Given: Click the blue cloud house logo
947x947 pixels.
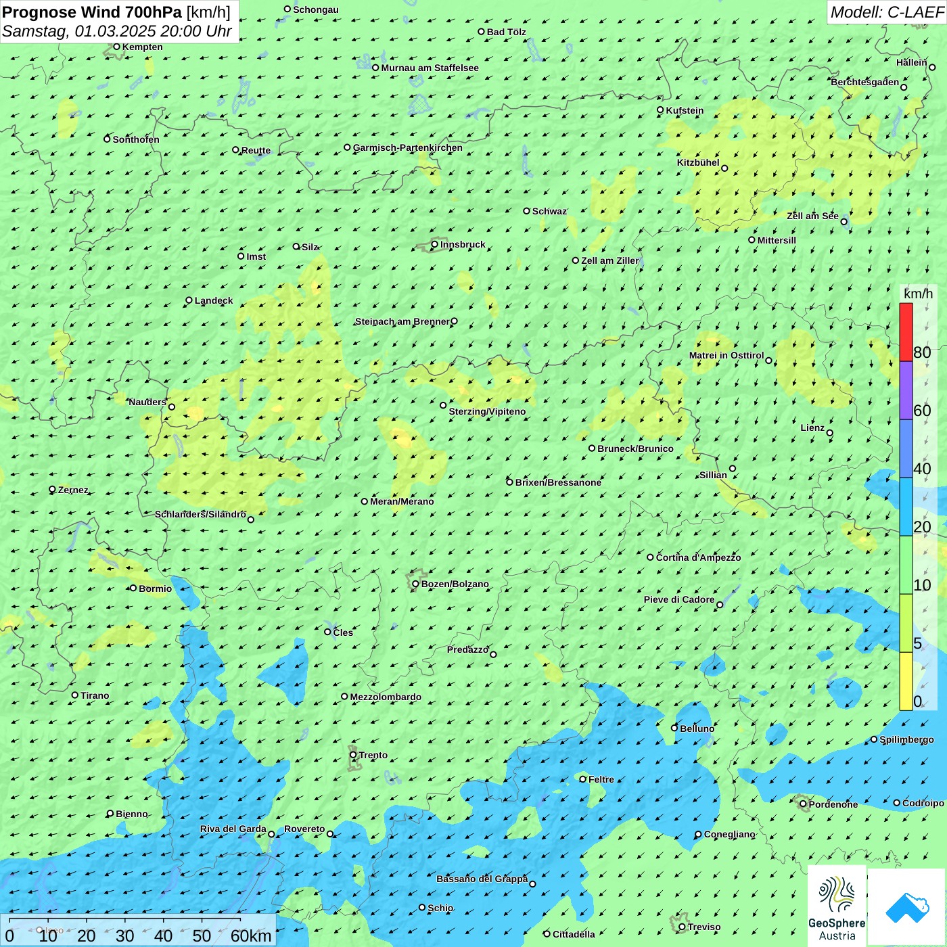Looking at the screenshot, I should coord(907,906).
